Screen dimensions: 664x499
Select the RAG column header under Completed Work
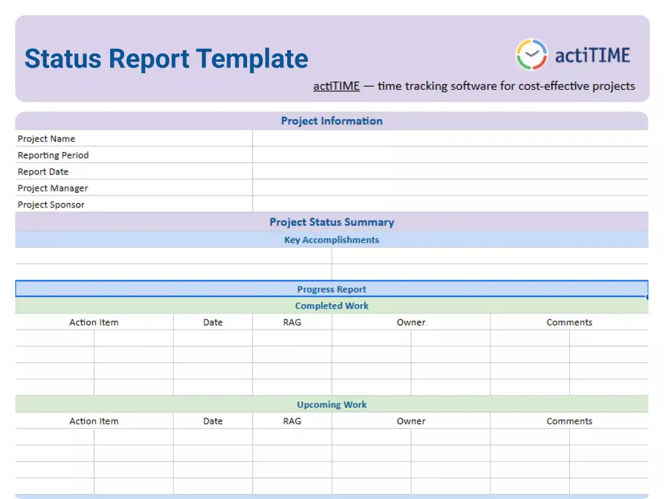click(x=292, y=322)
